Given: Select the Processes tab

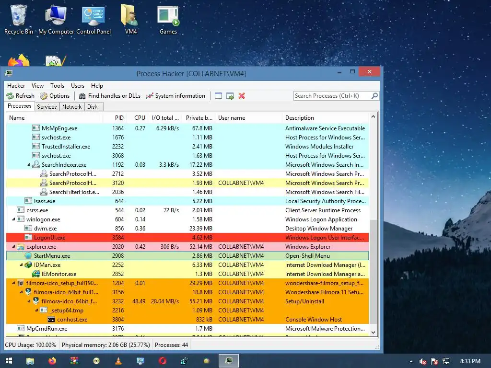Looking at the screenshot, I should [19, 106].
